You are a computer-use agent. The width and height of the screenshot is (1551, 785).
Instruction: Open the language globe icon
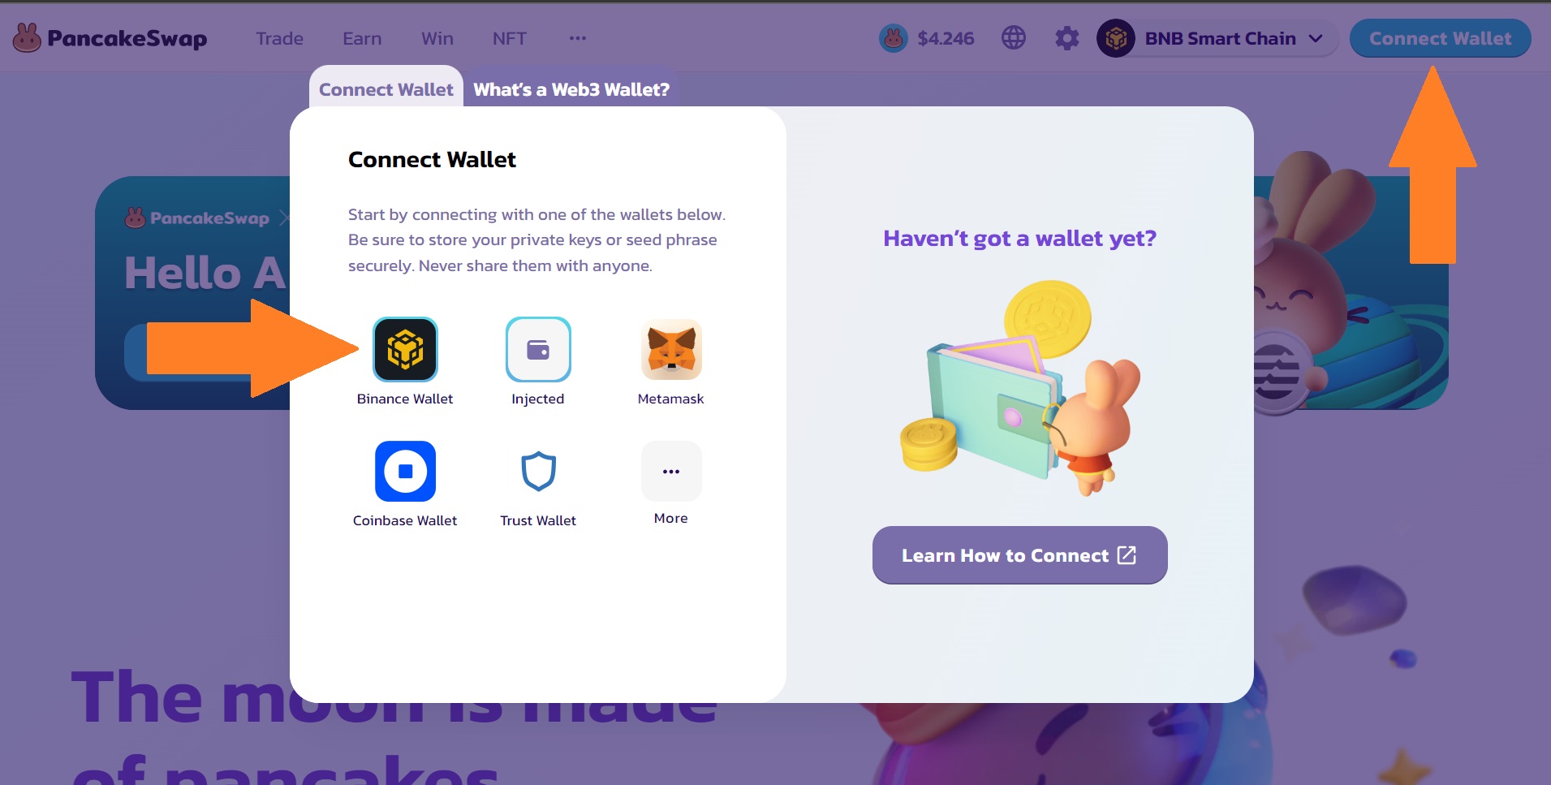[1014, 38]
